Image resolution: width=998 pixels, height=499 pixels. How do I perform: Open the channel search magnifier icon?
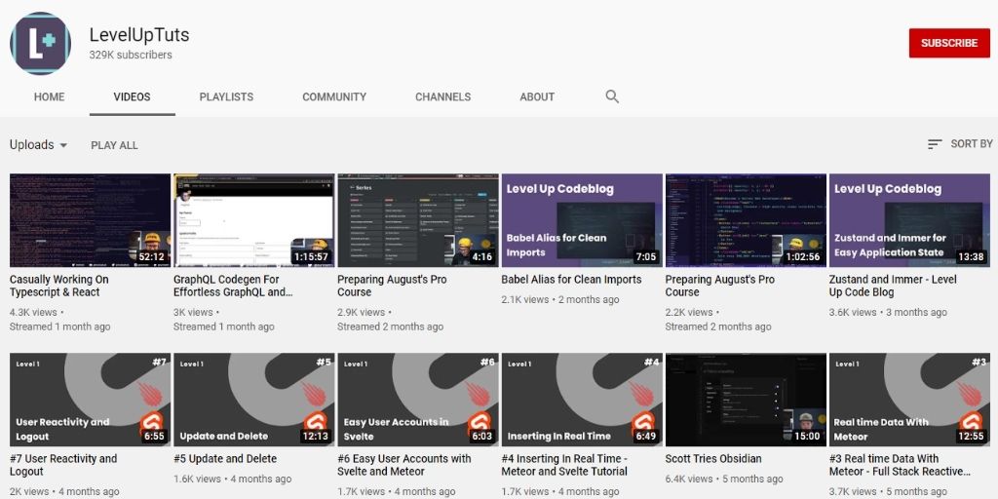612,96
